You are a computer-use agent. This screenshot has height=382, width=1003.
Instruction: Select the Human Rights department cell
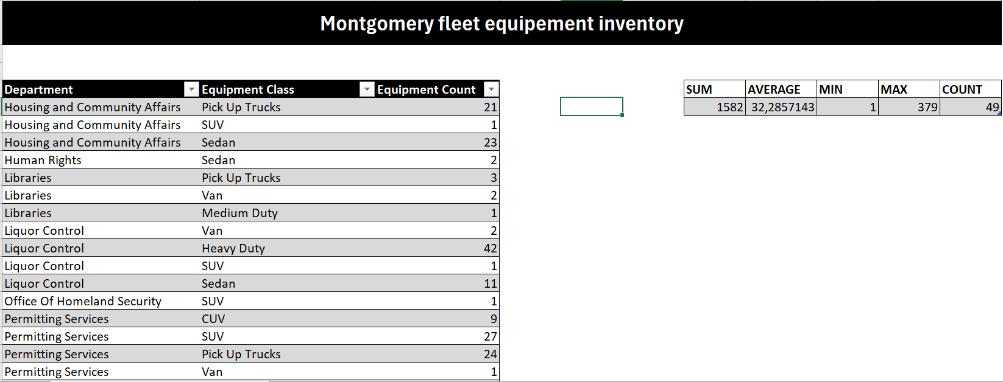(101, 160)
